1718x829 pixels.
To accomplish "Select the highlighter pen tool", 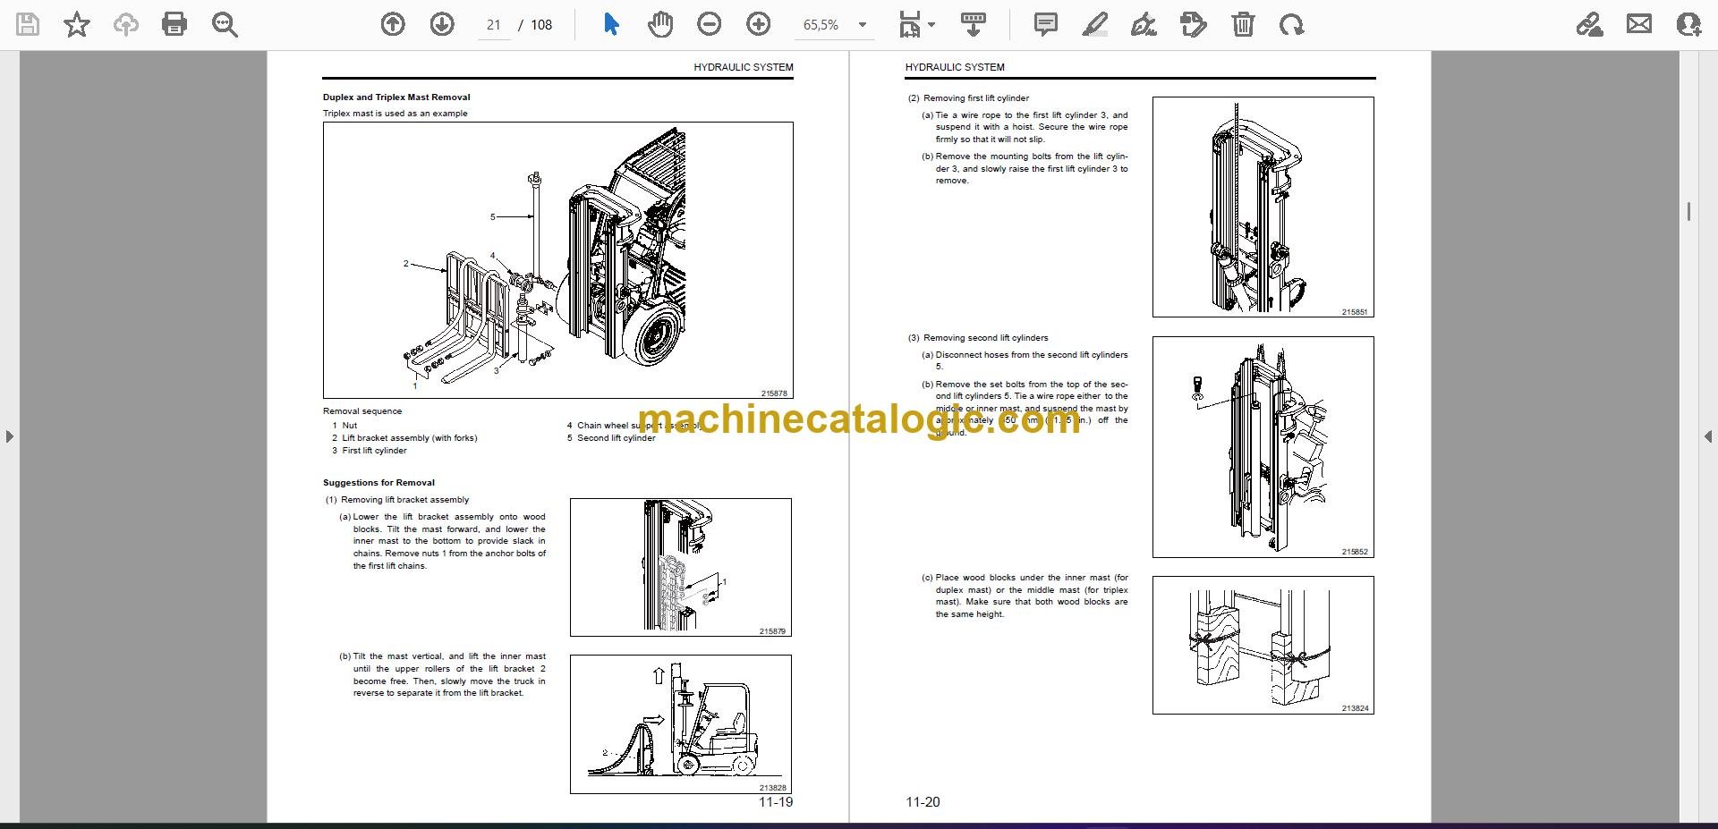I will tap(1094, 24).
